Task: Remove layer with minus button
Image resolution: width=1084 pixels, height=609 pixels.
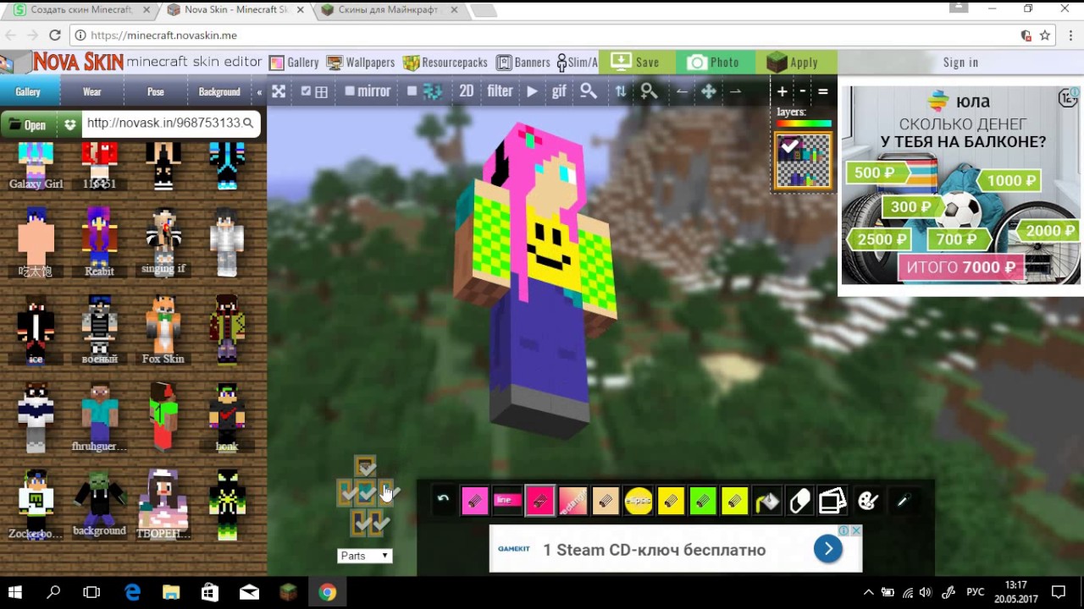Action: (802, 91)
